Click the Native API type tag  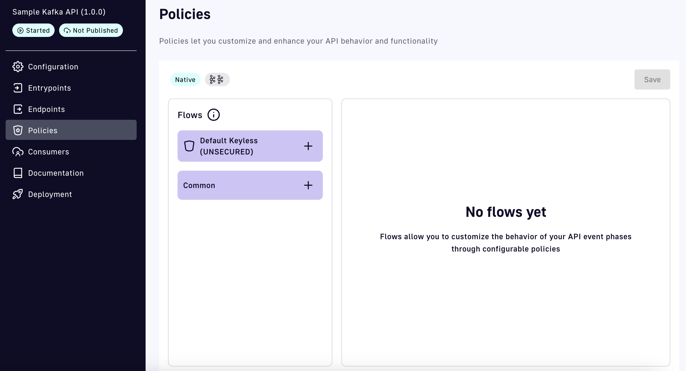click(185, 80)
